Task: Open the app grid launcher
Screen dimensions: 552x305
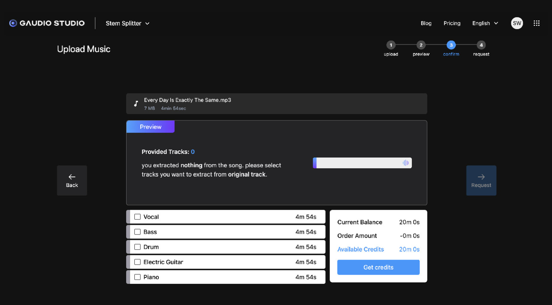Action: [537, 23]
